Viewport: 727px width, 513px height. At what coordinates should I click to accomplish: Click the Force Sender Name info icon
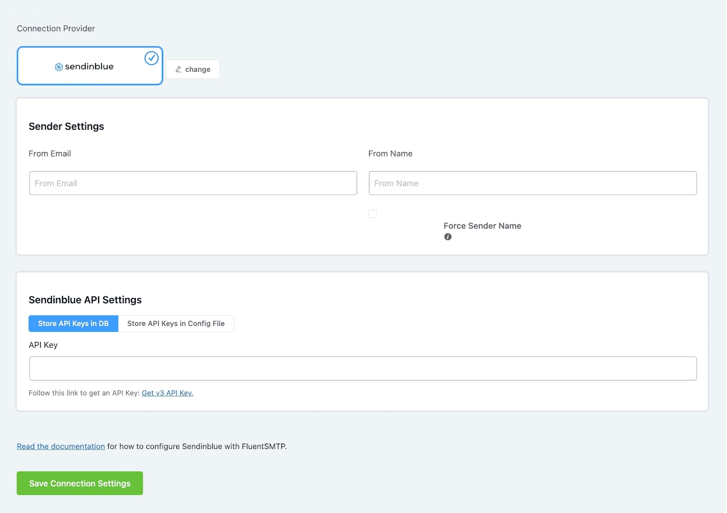click(448, 237)
